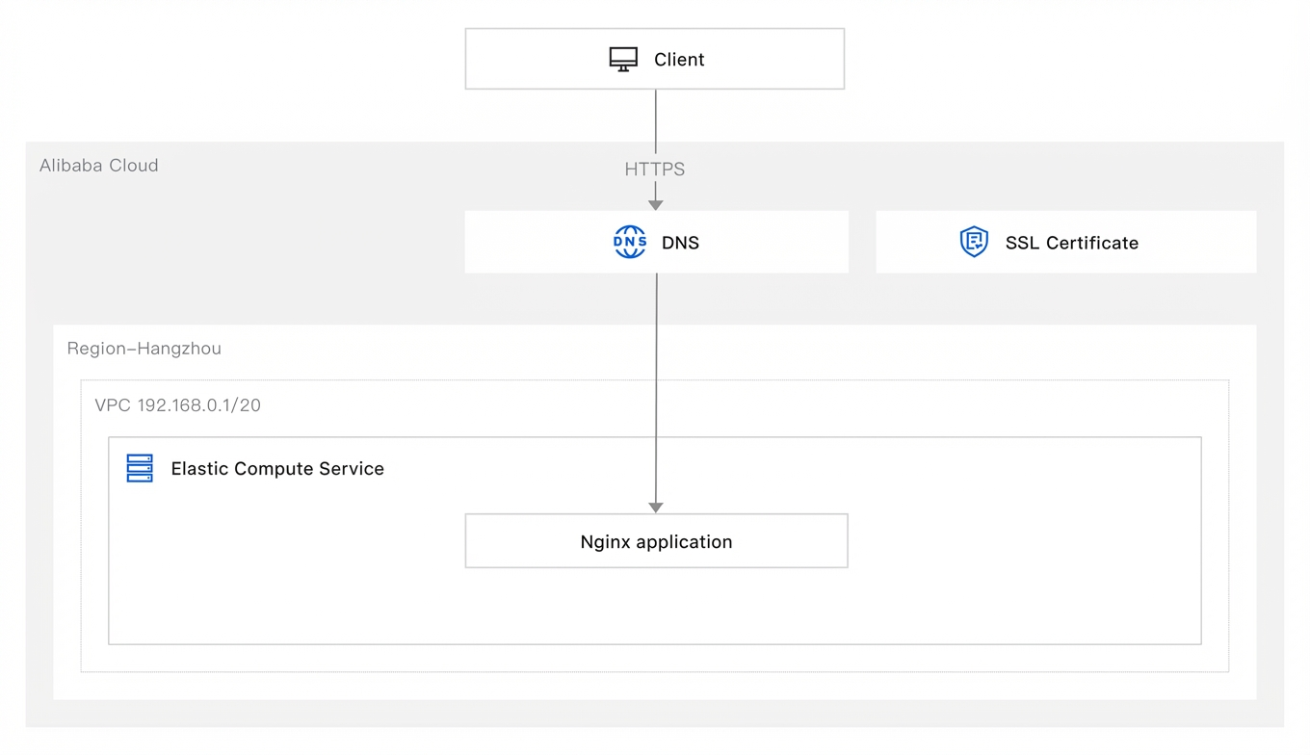Screen dimensions: 1310x755
Task: Select the Client box label
Action: [679, 60]
